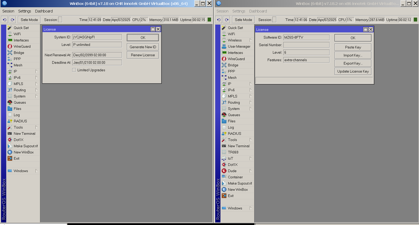Open Dashboard menu in left WinBox
Screen dimensions: 419x225
click(x=44, y=11)
